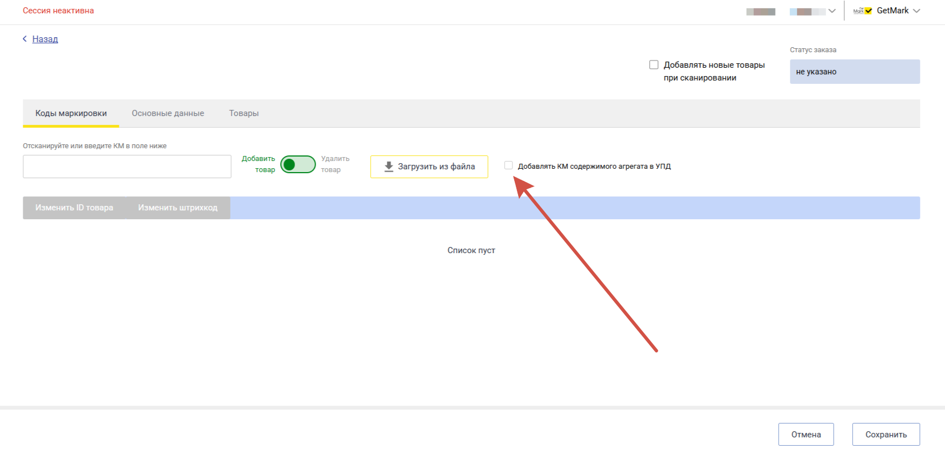
Task: Open the Основные данные tab
Action: pyautogui.click(x=168, y=113)
